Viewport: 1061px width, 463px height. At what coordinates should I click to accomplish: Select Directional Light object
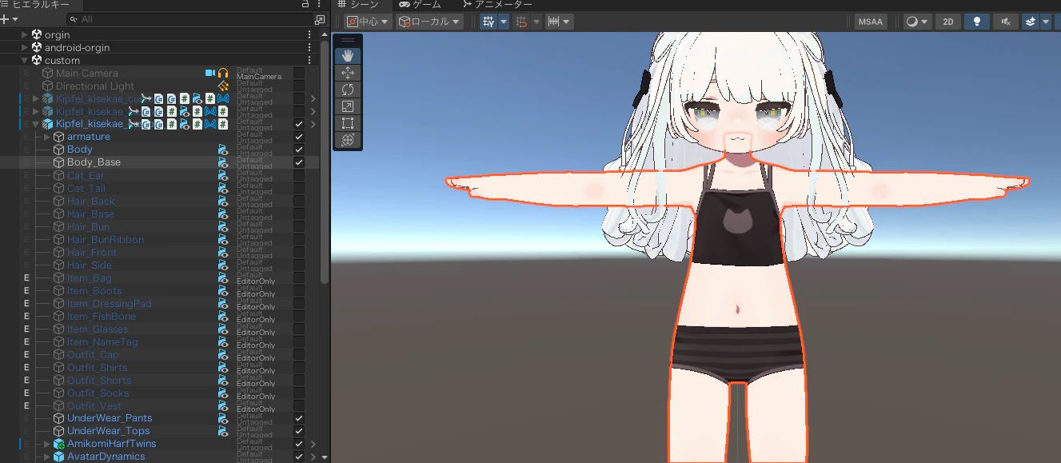[x=94, y=86]
